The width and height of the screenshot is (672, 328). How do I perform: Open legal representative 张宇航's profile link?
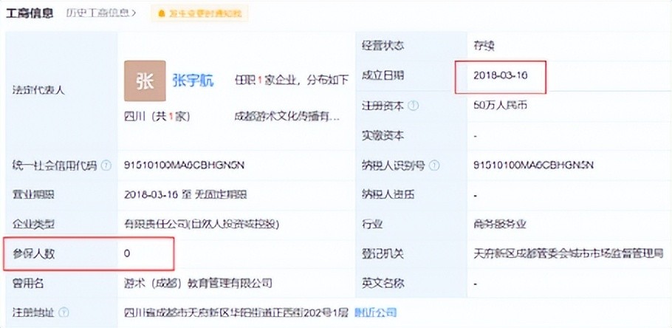(193, 81)
